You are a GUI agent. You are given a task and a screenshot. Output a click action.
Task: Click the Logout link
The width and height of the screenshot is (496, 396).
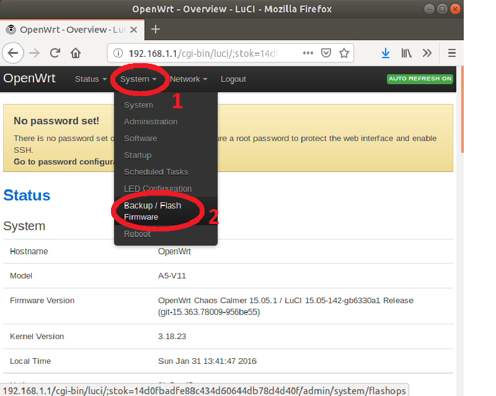coord(233,79)
